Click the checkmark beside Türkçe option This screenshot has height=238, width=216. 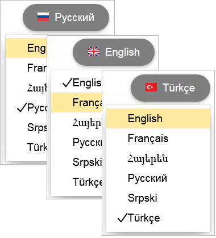[122, 218]
